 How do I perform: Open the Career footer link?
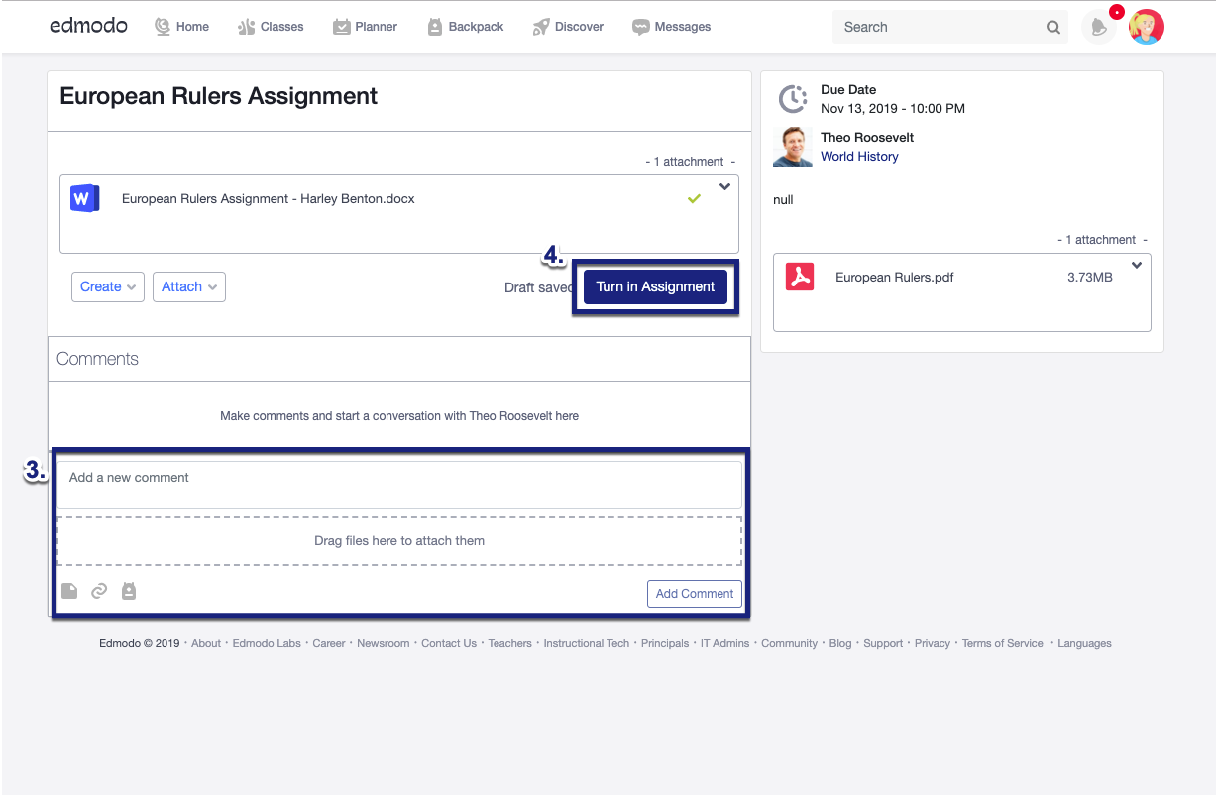tap(329, 643)
